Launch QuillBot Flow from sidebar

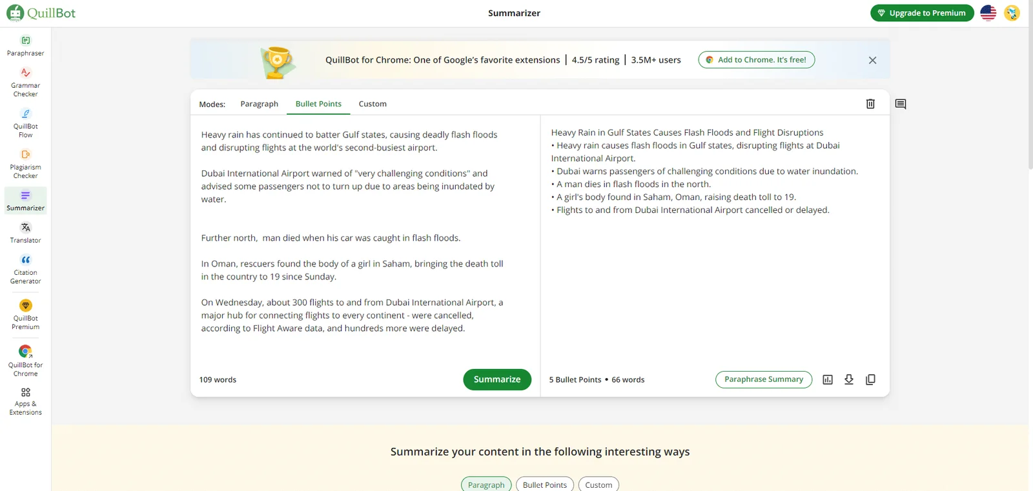pos(25,123)
